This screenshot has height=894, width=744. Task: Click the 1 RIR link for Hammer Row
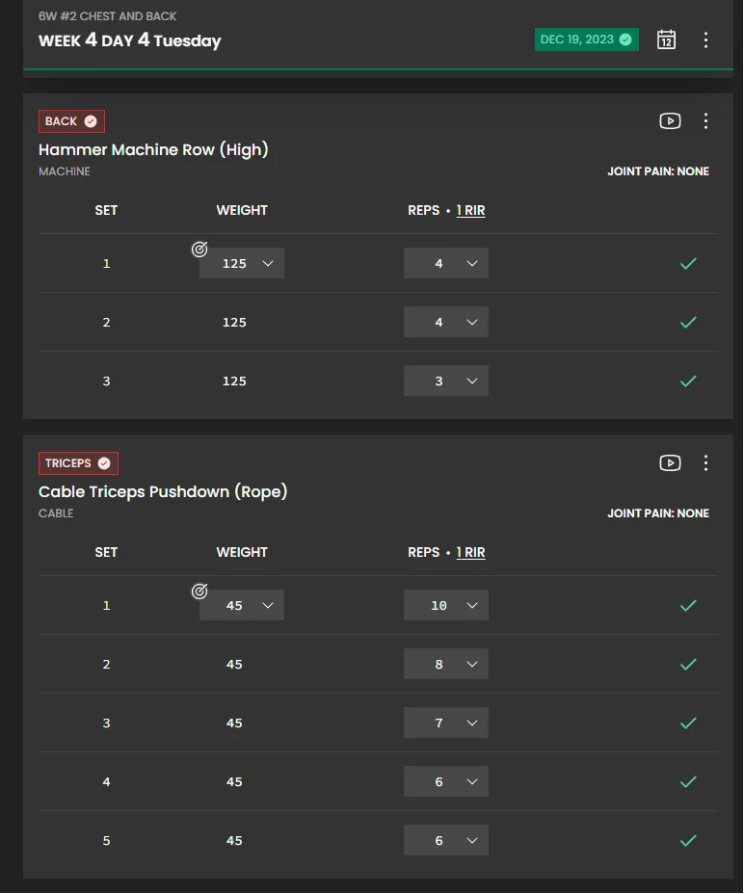tap(470, 210)
